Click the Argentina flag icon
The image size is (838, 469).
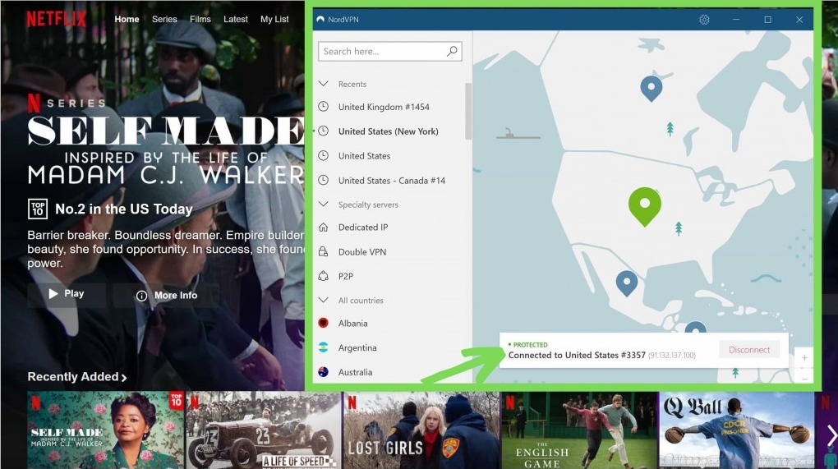point(324,348)
